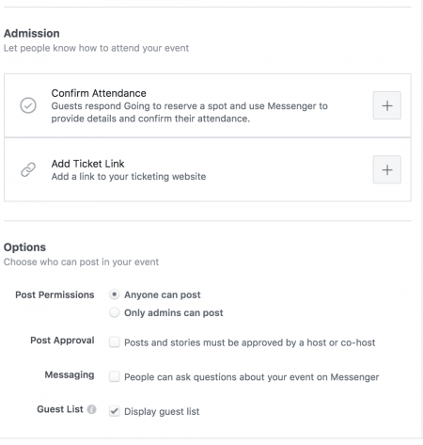This screenshot has height=445, width=423.
Task: Click the Anyone can post label
Action: tap(163, 294)
